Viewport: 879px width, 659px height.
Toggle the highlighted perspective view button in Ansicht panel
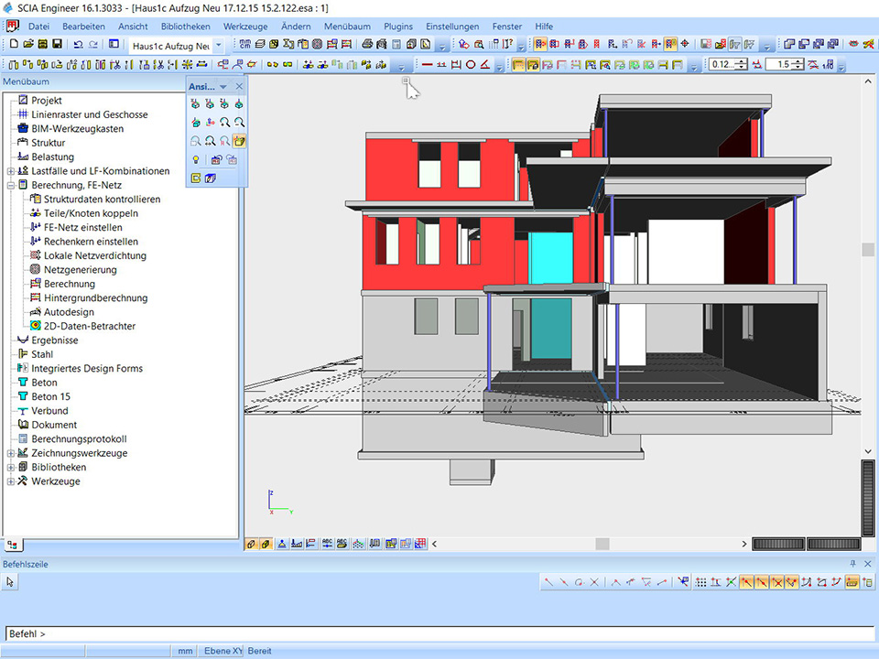click(x=239, y=141)
